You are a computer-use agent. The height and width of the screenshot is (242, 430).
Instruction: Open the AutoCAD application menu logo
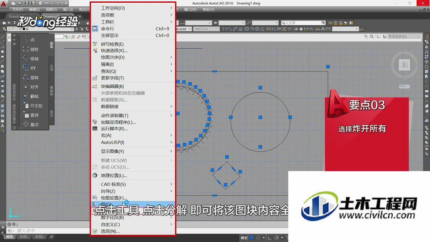[x=3, y=3]
